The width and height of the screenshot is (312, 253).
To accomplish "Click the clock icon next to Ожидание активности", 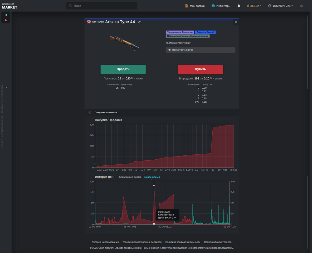I will [90, 112].
